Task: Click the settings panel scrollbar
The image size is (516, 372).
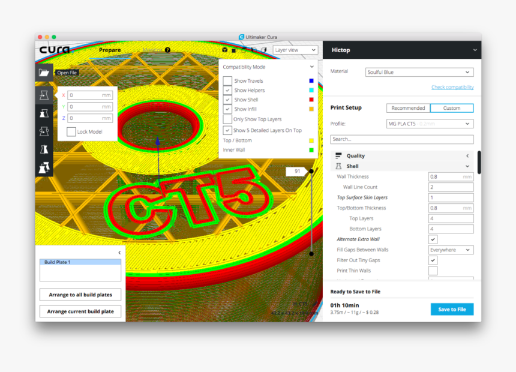Action: tap(479, 162)
